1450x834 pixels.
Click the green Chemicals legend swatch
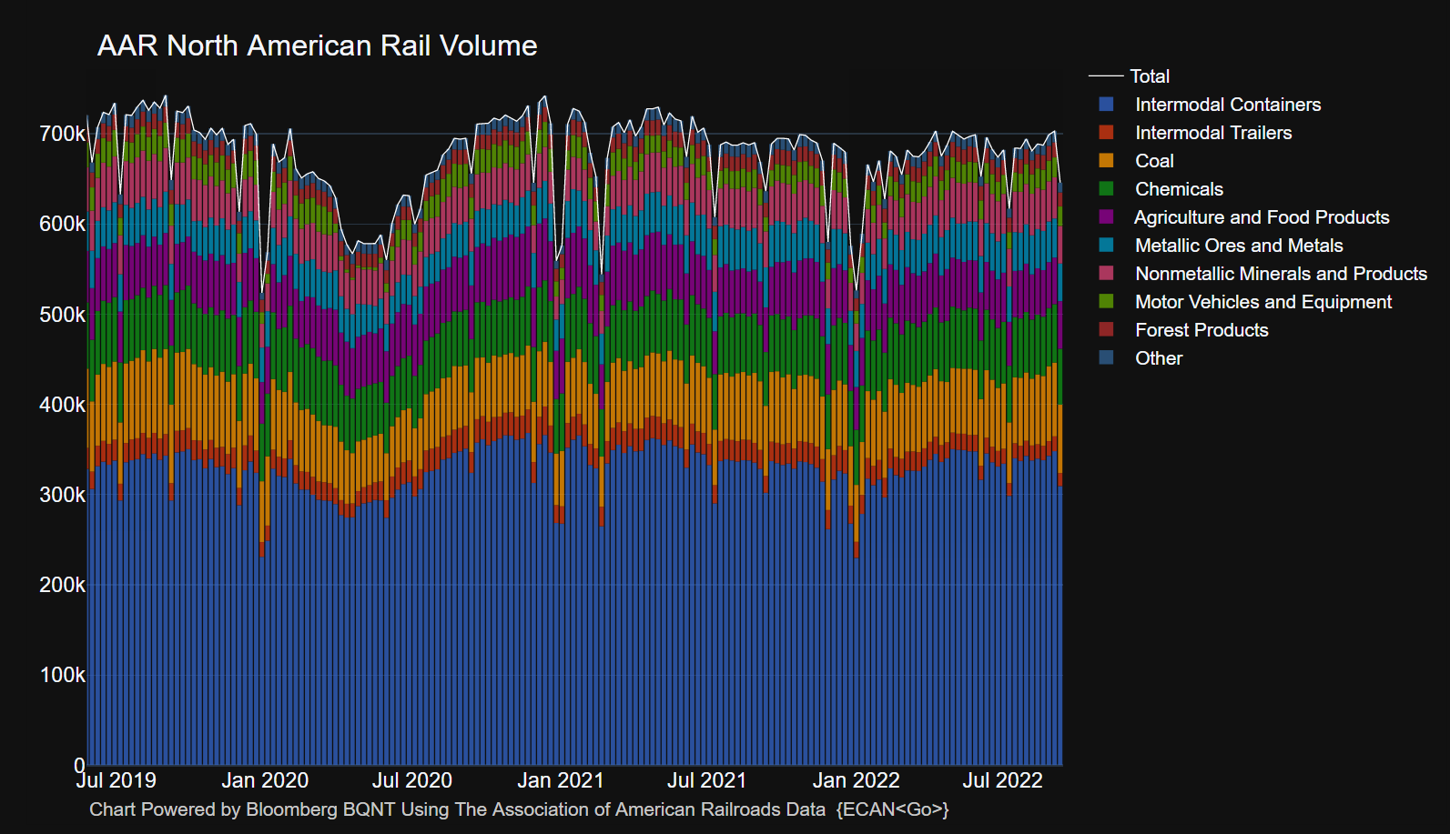(x=1106, y=189)
